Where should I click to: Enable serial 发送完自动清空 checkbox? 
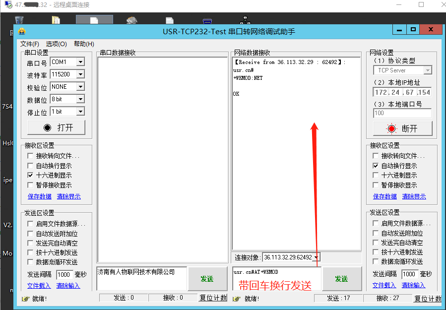coord(30,243)
